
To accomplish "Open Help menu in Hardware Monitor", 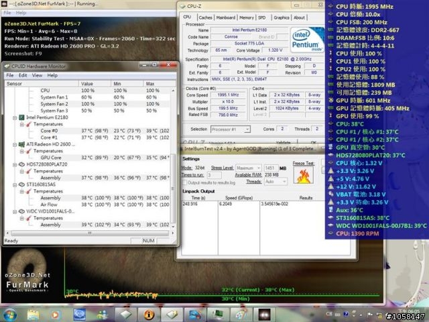I will pos(52,75).
